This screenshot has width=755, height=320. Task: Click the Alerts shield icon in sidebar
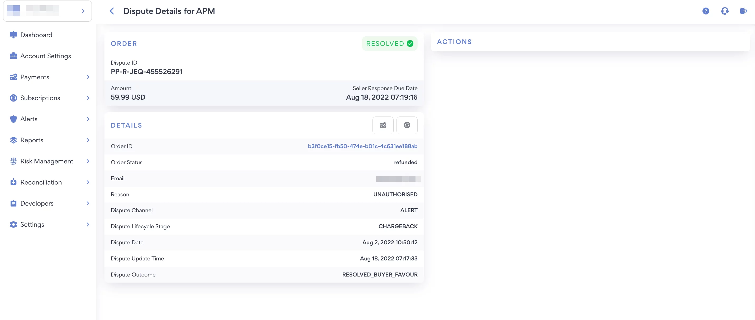pyautogui.click(x=13, y=119)
